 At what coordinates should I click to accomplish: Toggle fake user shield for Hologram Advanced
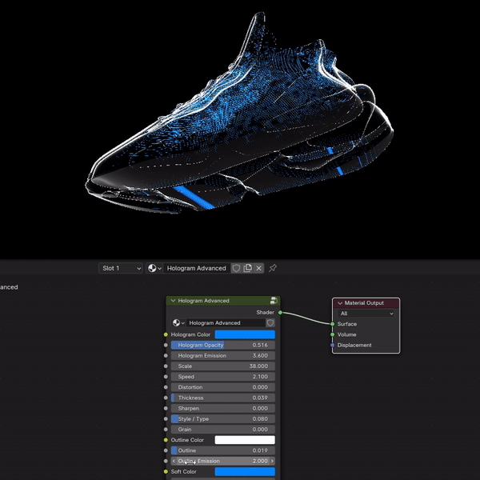236,268
